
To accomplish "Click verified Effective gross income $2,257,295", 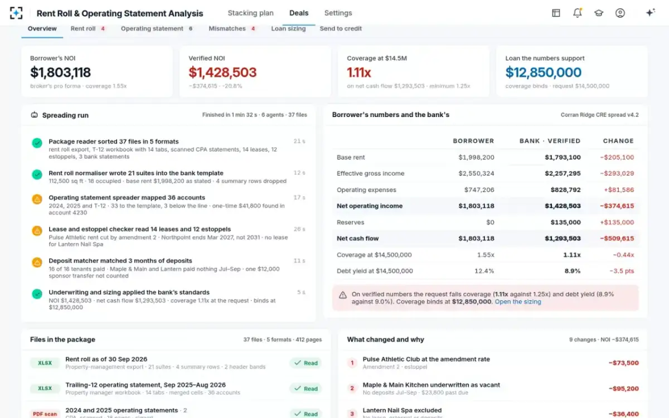I will coord(563,173).
